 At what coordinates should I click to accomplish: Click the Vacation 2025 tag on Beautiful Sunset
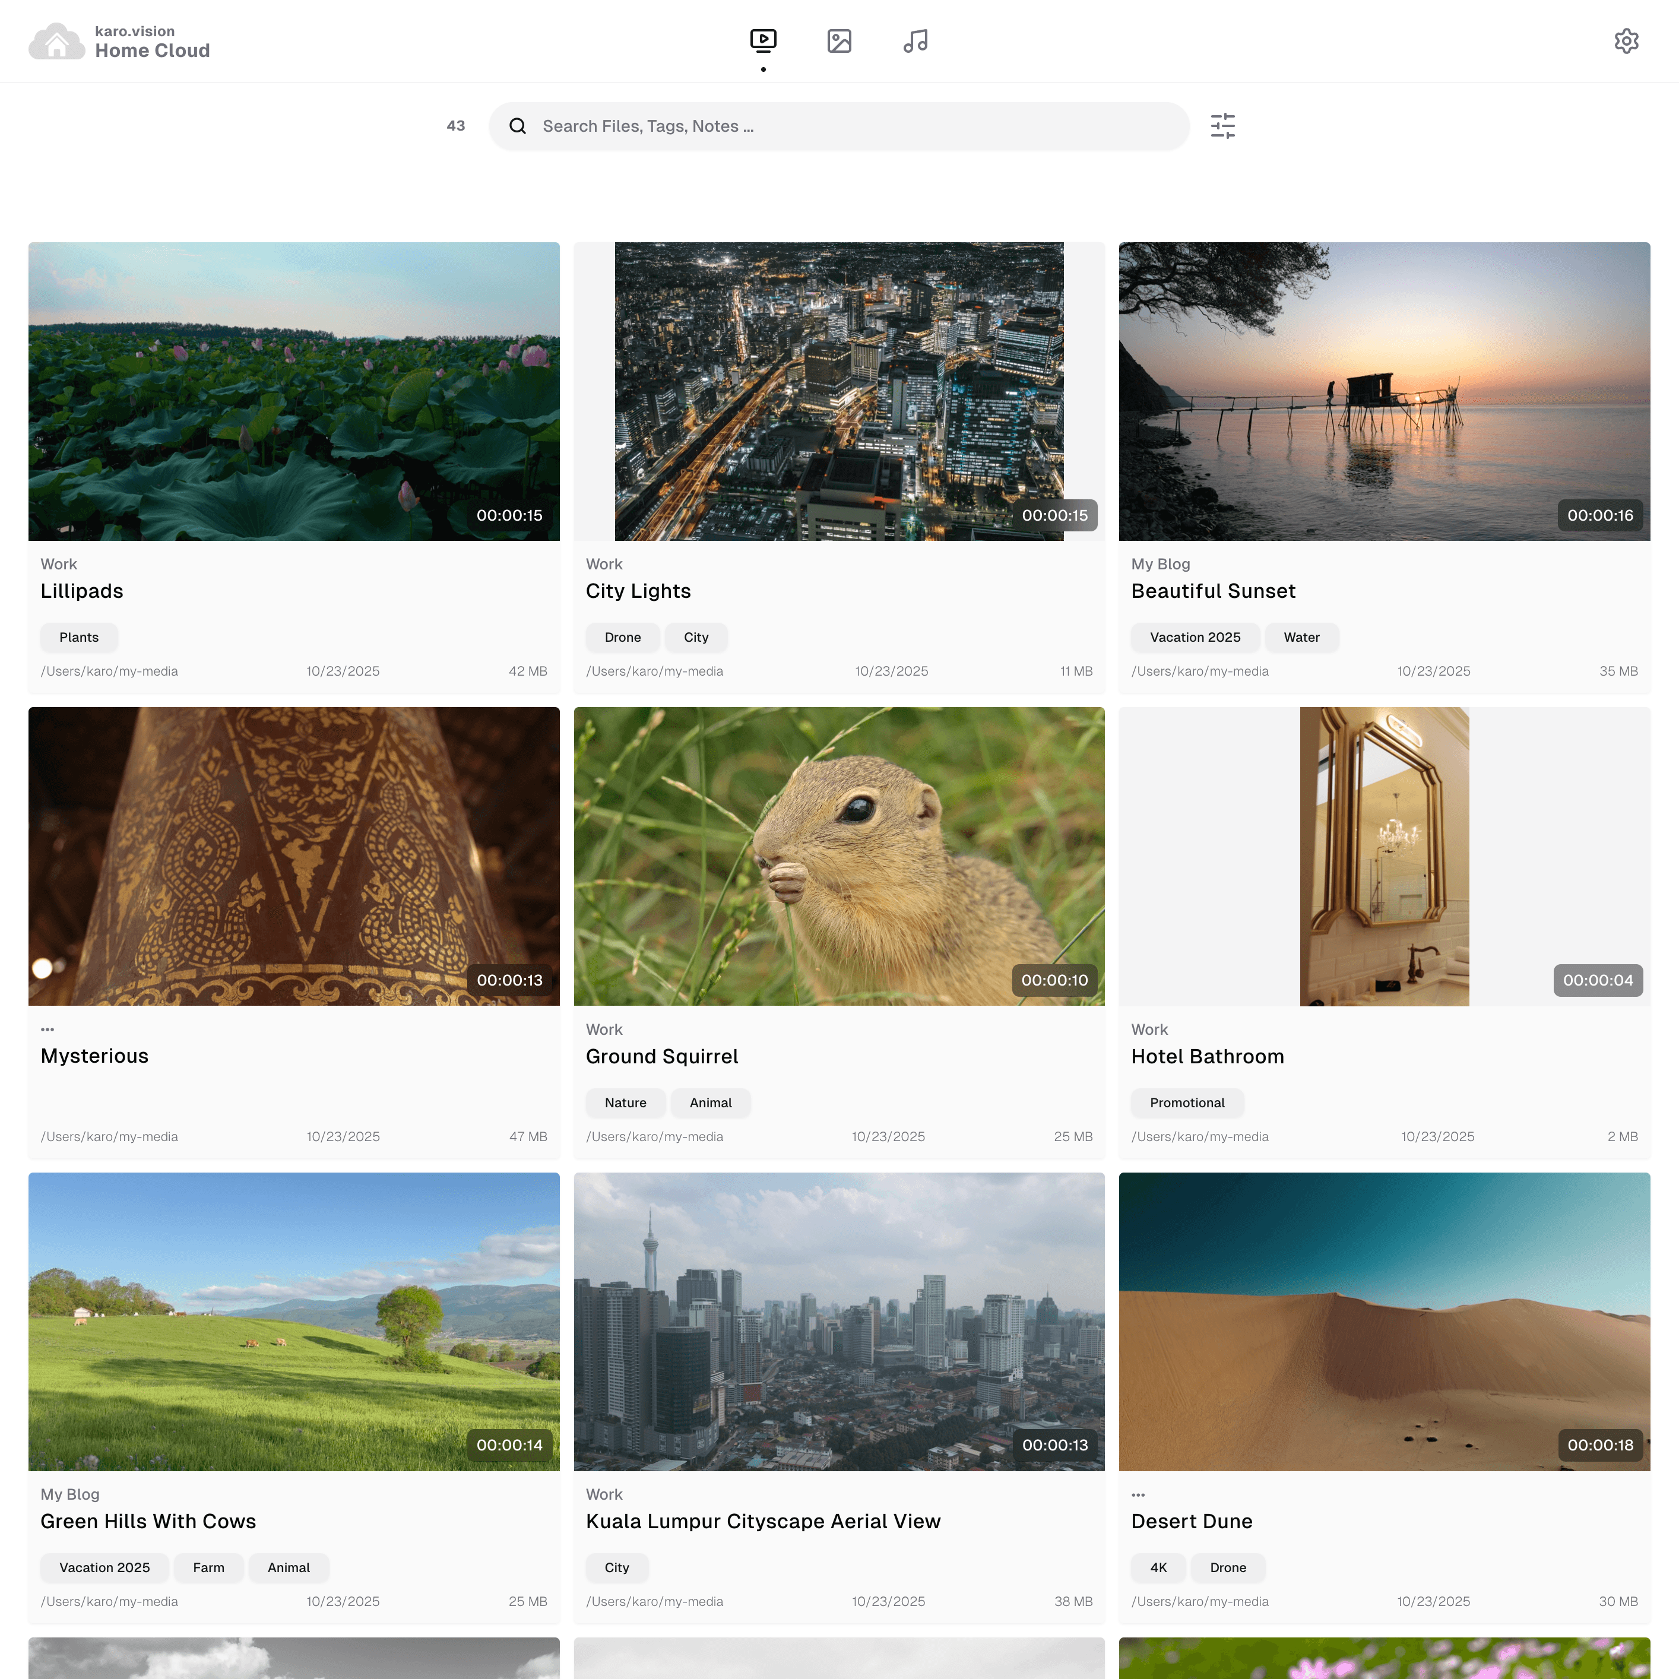click(1195, 637)
